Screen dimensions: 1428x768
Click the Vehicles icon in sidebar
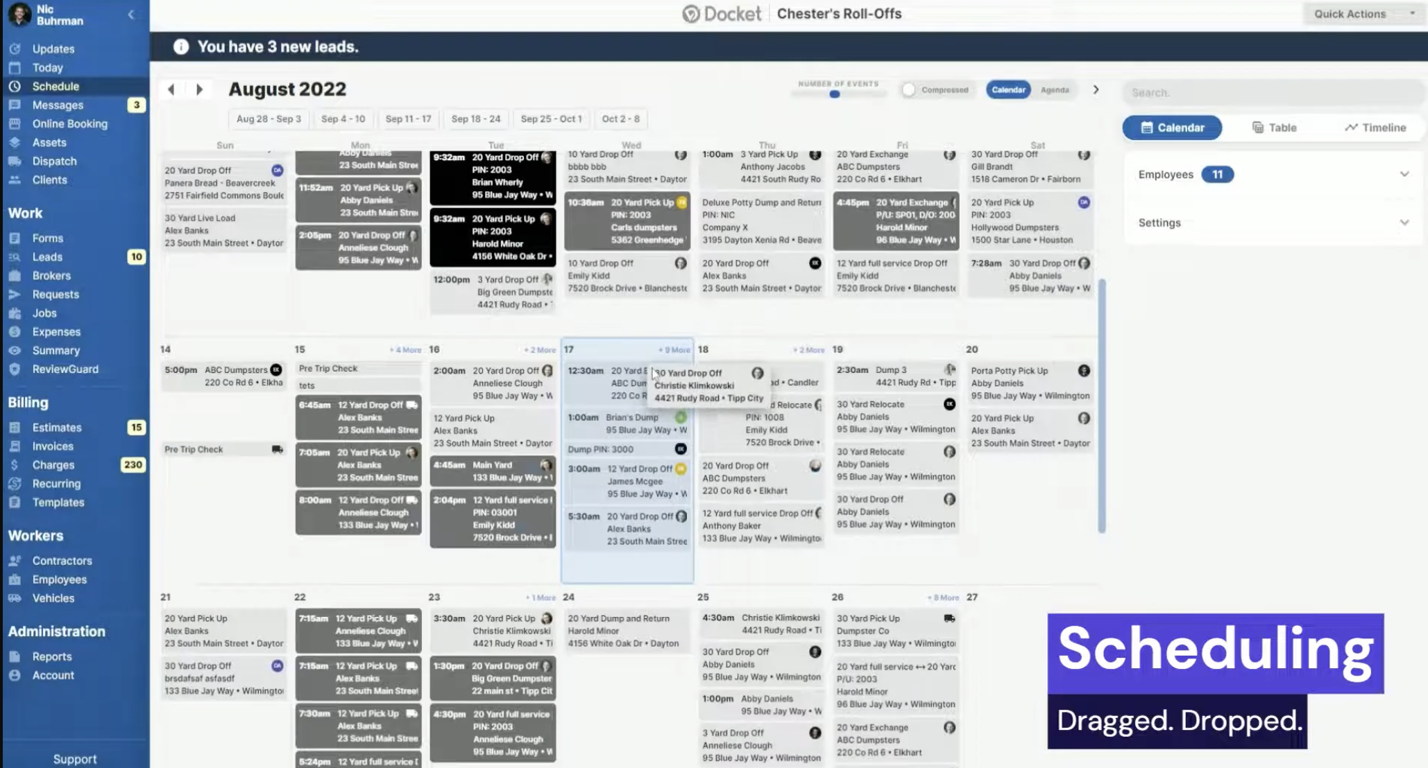[15, 598]
